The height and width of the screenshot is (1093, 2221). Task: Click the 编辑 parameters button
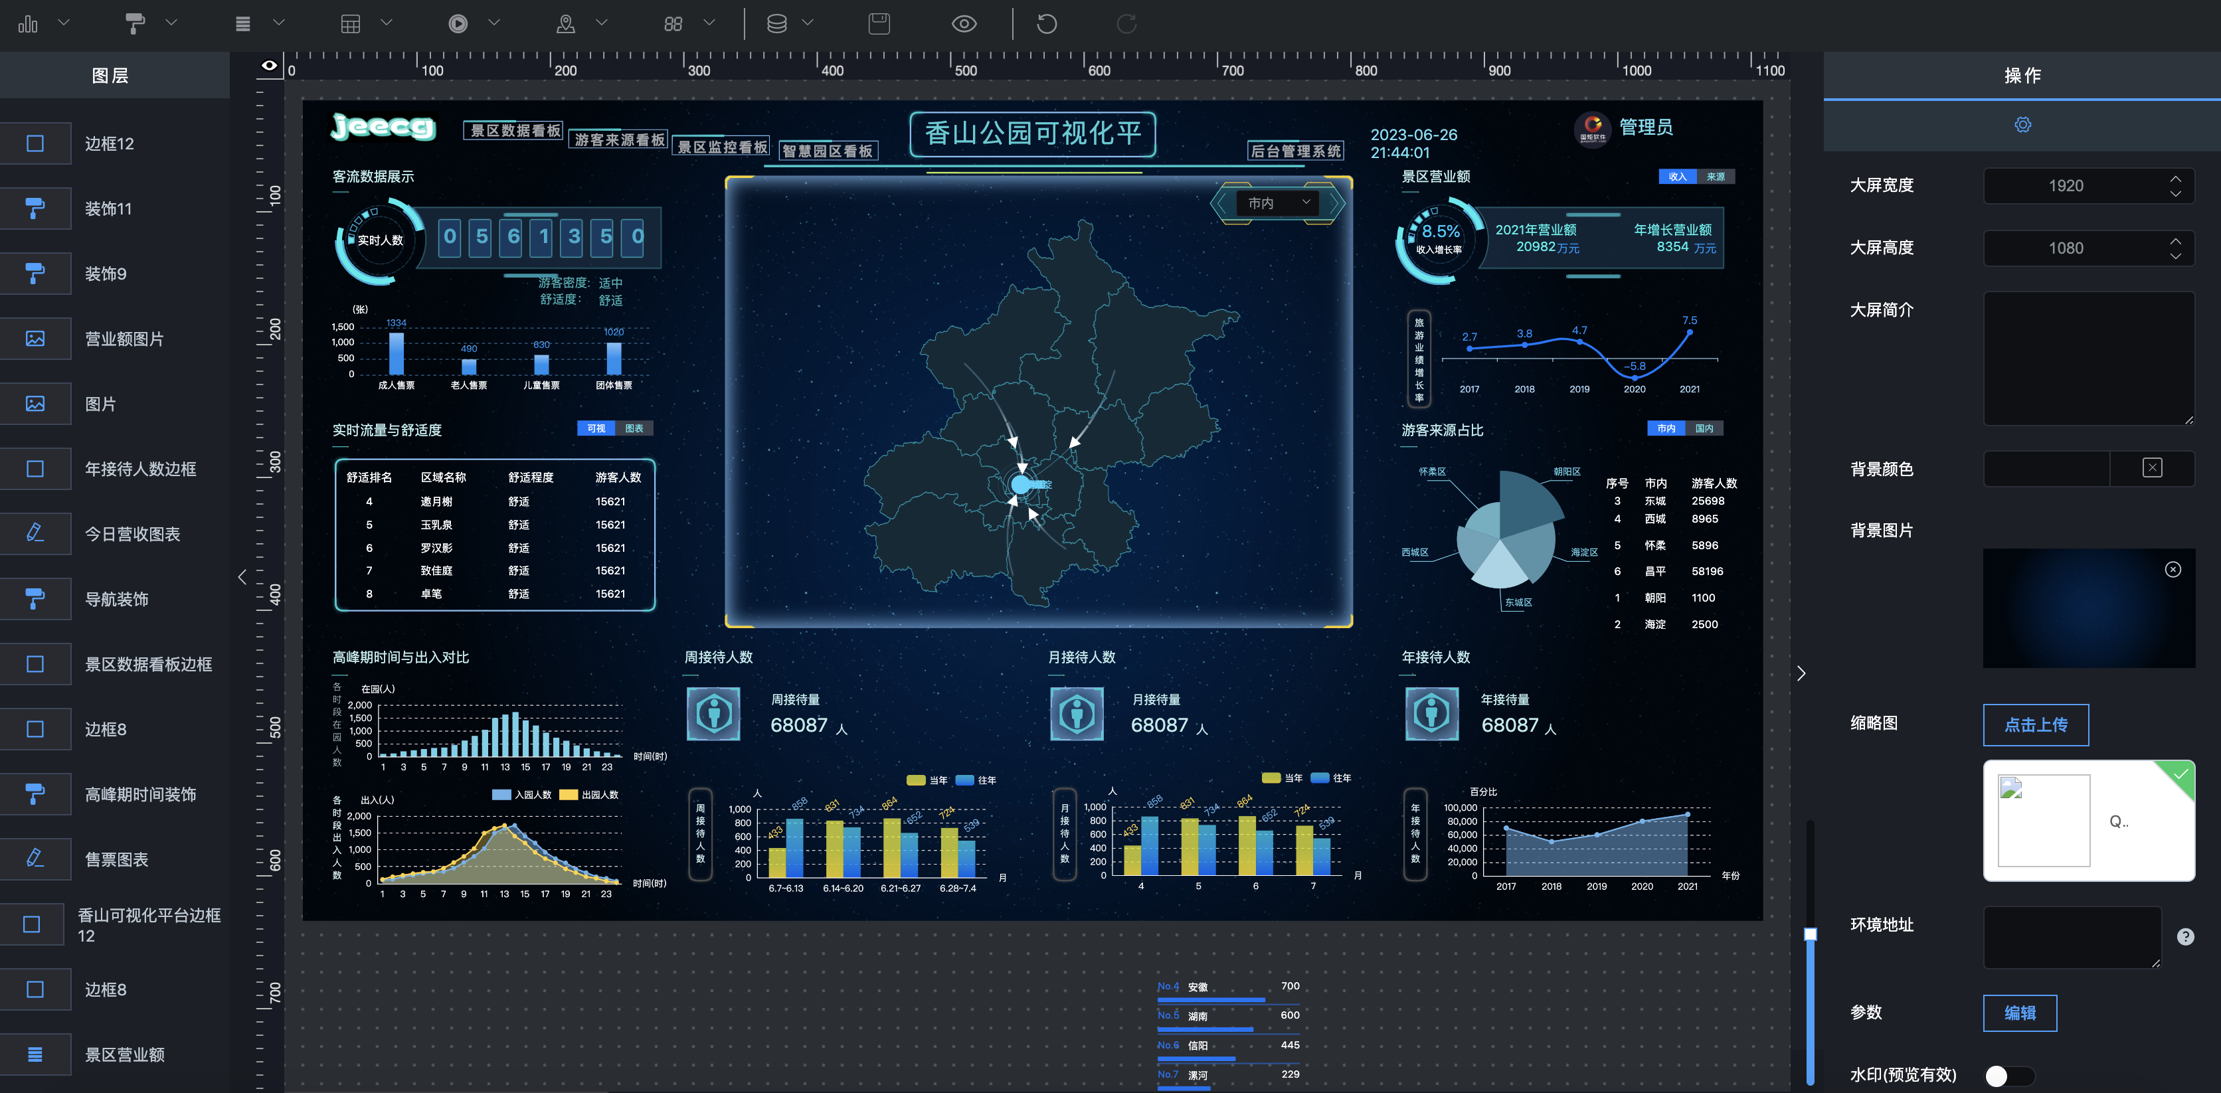coord(2019,1013)
